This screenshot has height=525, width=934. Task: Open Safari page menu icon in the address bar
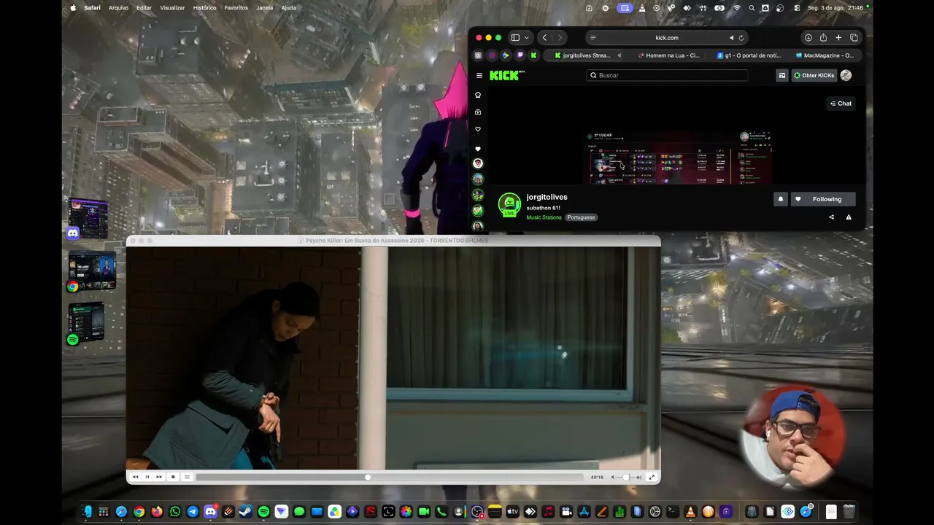click(x=593, y=38)
